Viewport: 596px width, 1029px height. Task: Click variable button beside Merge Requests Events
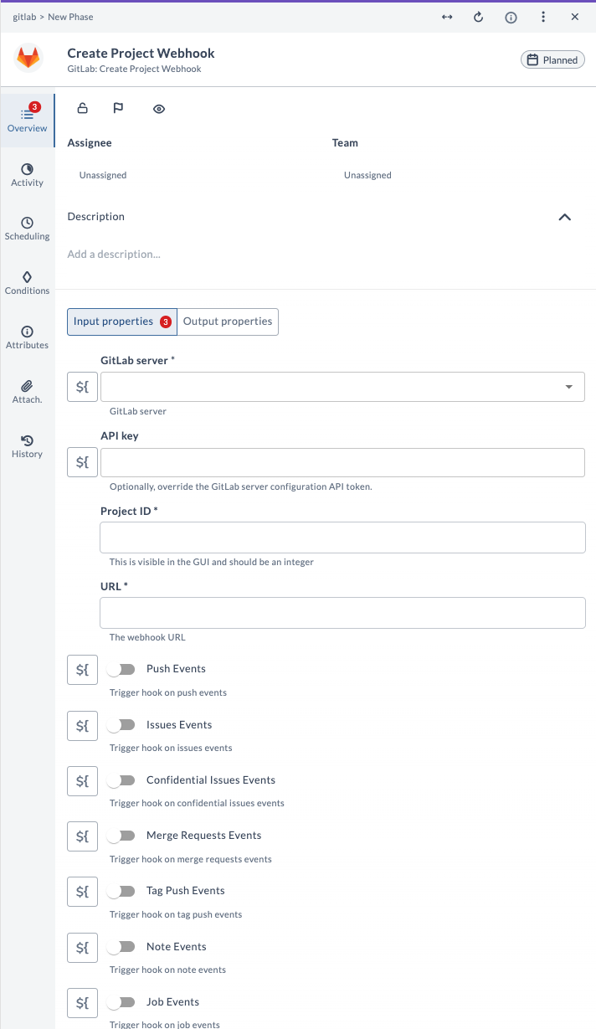pyautogui.click(x=82, y=836)
